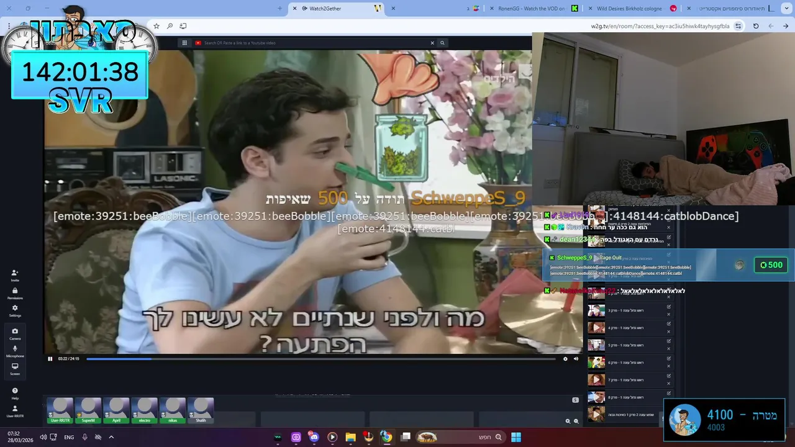Bookmark the page with star icon
Image resolution: width=795 pixels, height=447 pixels.
click(x=157, y=26)
